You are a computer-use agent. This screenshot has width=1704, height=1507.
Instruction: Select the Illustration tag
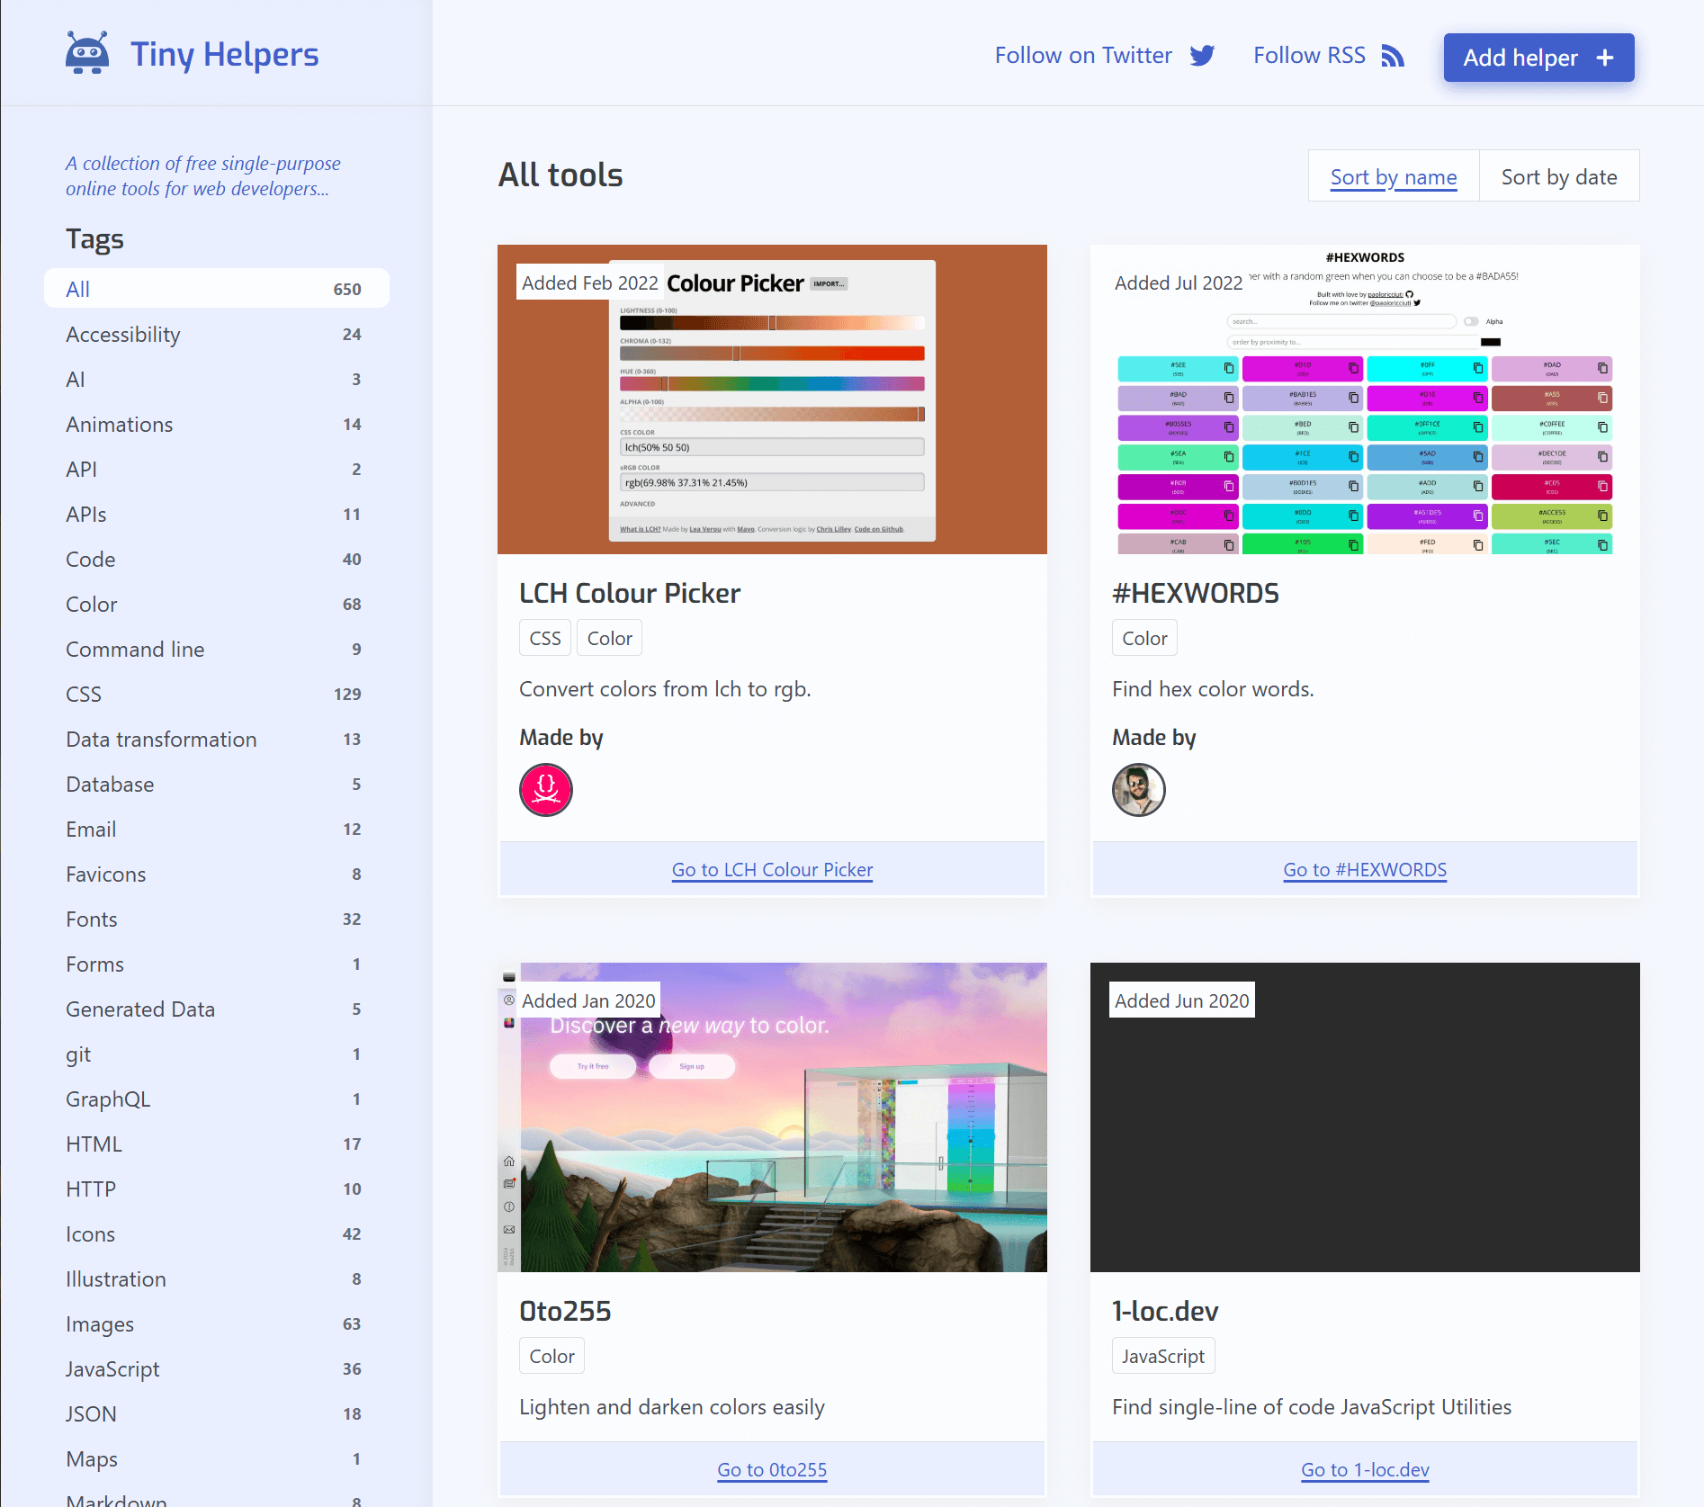click(217, 1278)
